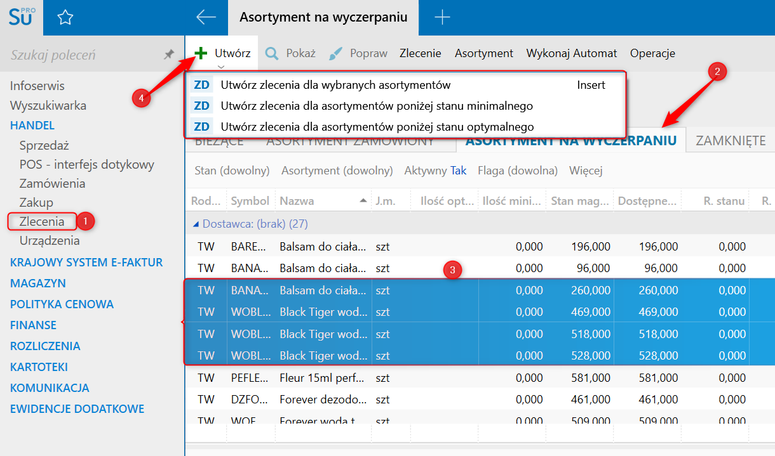Open the Wykonaj Automat menu
The width and height of the screenshot is (775, 456).
[572, 53]
